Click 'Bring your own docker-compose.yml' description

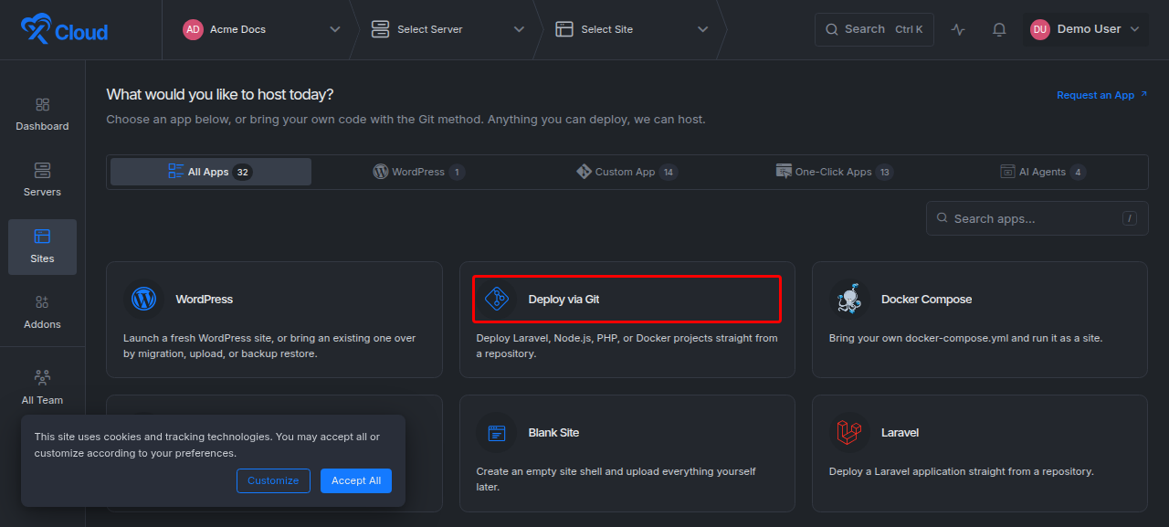pyautogui.click(x=965, y=338)
